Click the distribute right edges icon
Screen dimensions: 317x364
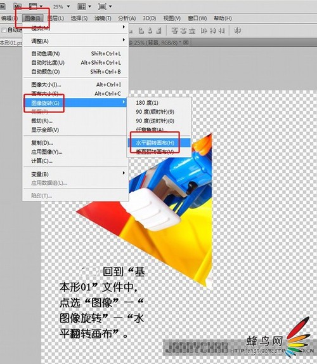point(221,30)
